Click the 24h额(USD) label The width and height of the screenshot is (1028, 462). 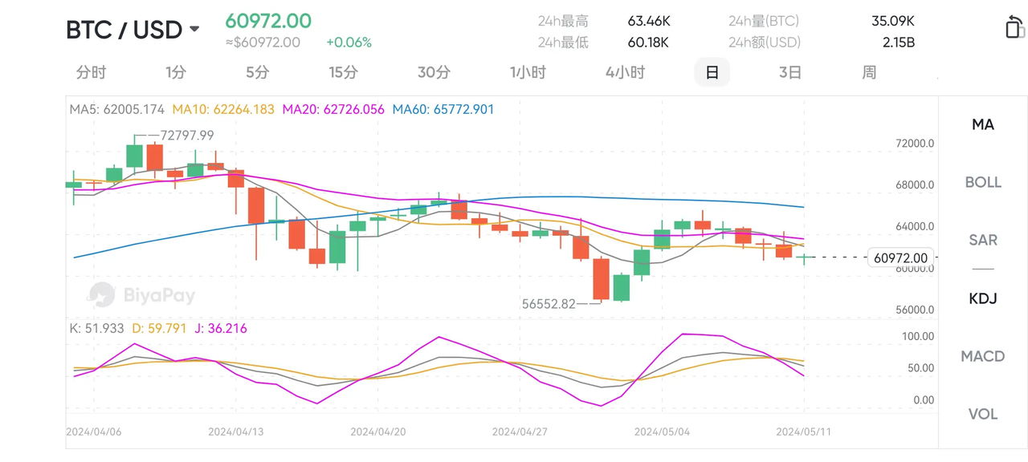click(x=765, y=43)
